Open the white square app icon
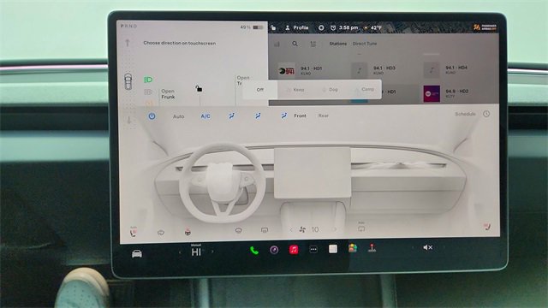The image size is (548, 308). click(333, 249)
